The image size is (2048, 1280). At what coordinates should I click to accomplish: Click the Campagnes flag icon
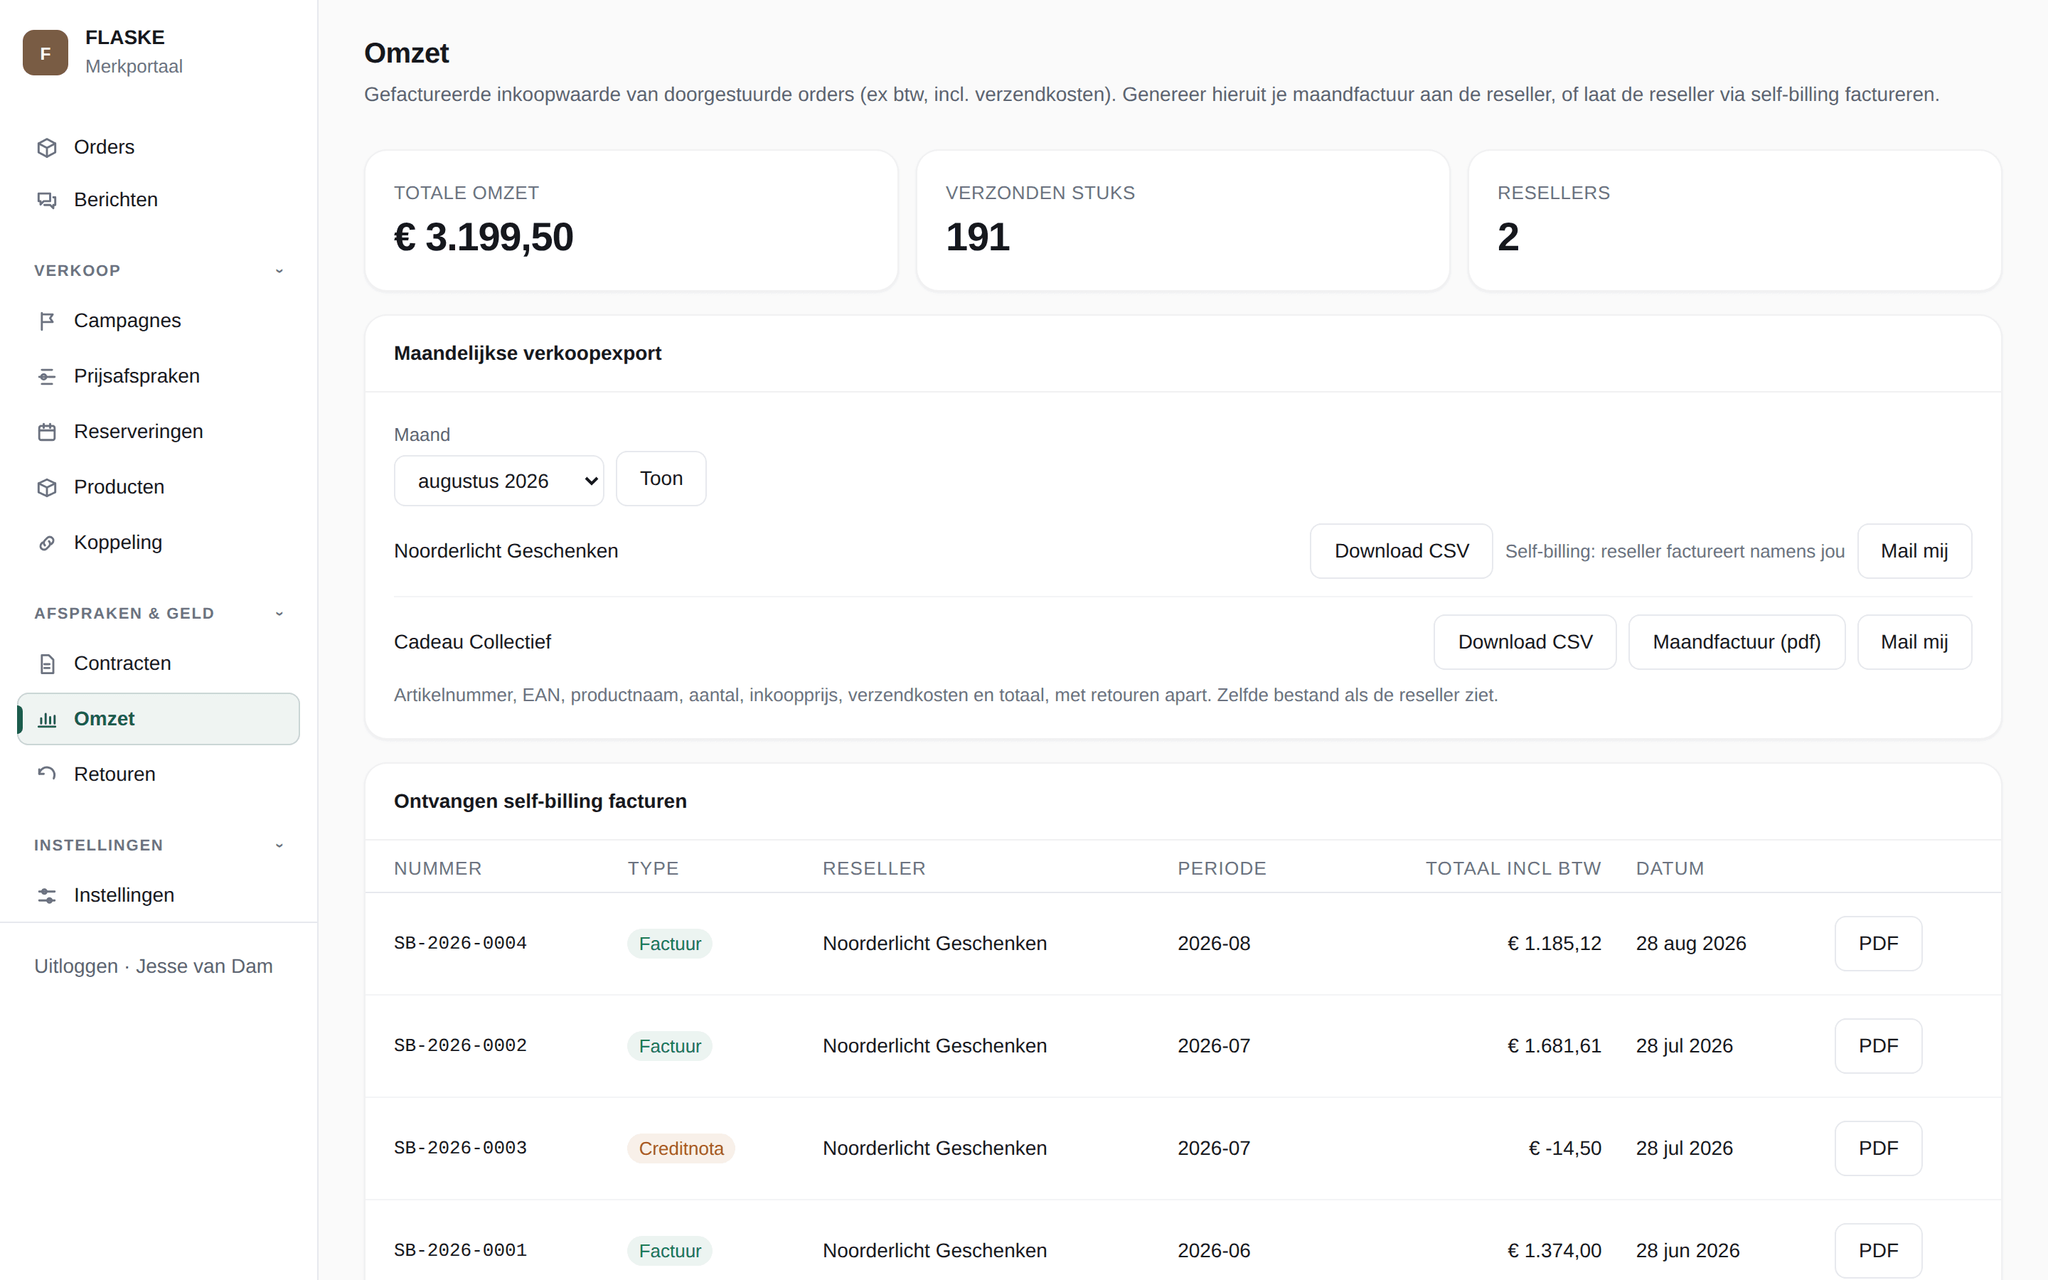pyautogui.click(x=48, y=321)
